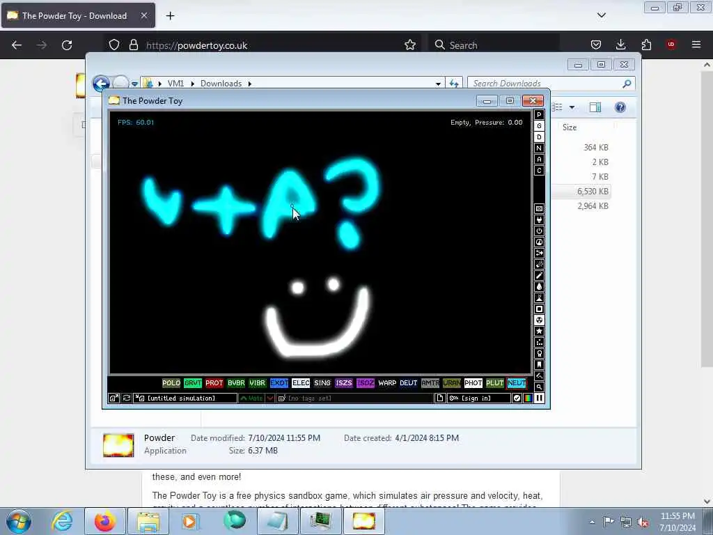Viewport: 713px width, 535px height.
Task: Open the Decoration tools section (brush icon)
Action: pyautogui.click(x=540, y=375)
